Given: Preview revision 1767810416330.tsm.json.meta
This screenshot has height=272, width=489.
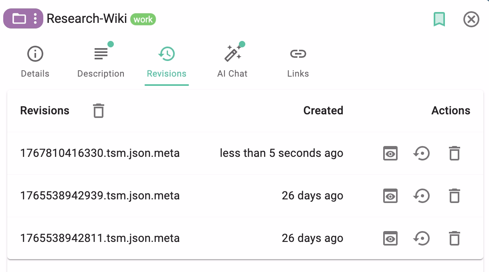Looking at the screenshot, I should 390,153.
